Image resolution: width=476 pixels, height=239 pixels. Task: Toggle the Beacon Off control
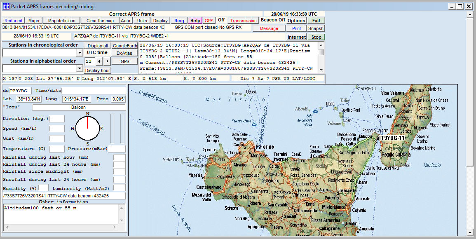coord(273,20)
